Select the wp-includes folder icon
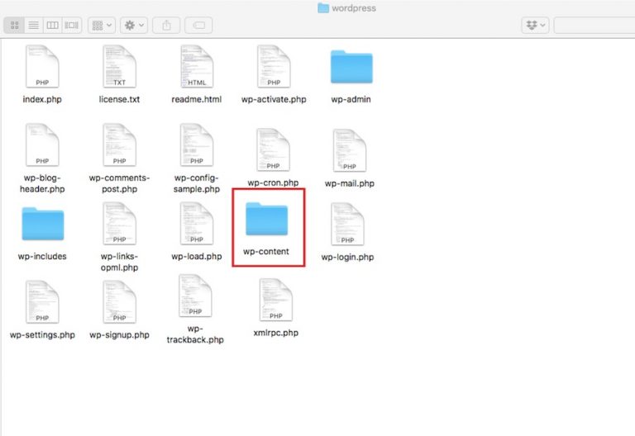Viewport: 635px width, 436px height. coord(42,224)
